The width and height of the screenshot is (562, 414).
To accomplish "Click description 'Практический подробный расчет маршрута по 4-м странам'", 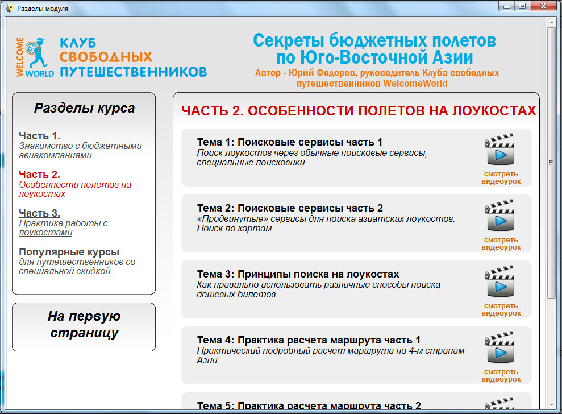I will 331,351.
